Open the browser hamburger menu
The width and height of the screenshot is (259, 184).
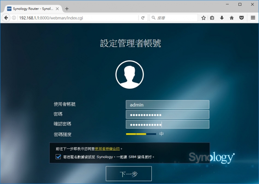click(253, 18)
